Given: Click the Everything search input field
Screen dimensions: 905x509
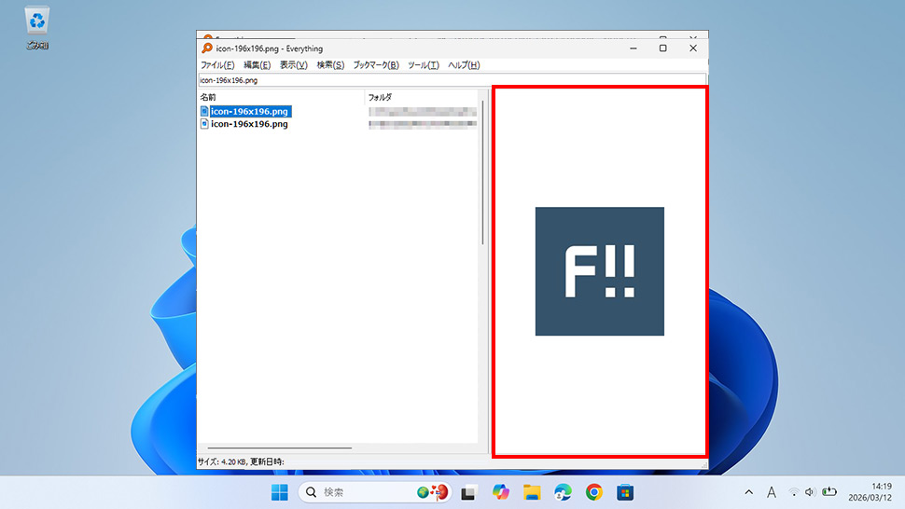Looking at the screenshot, I should click(x=452, y=80).
